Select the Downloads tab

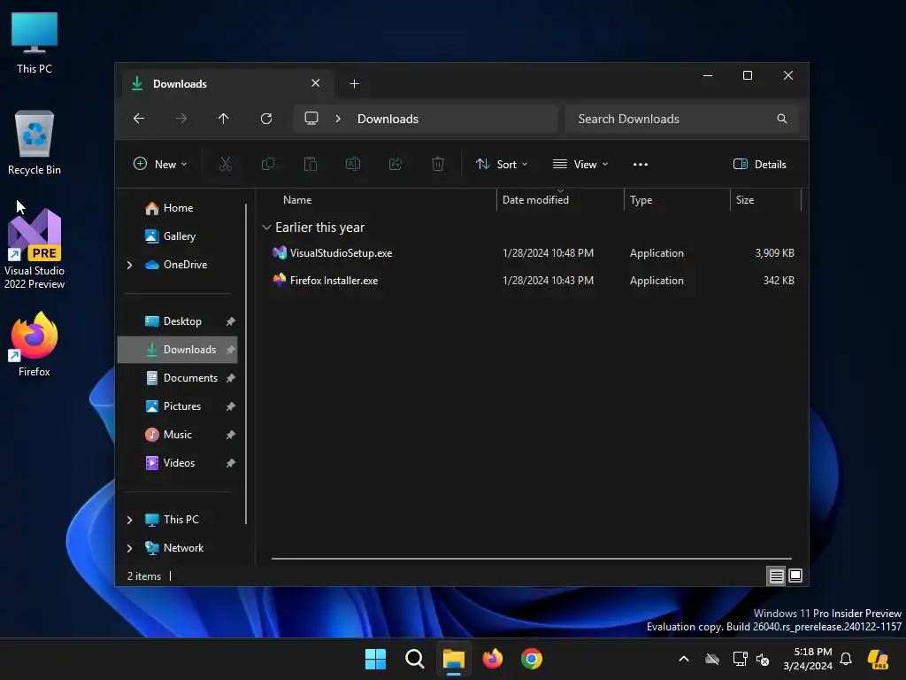point(226,84)
